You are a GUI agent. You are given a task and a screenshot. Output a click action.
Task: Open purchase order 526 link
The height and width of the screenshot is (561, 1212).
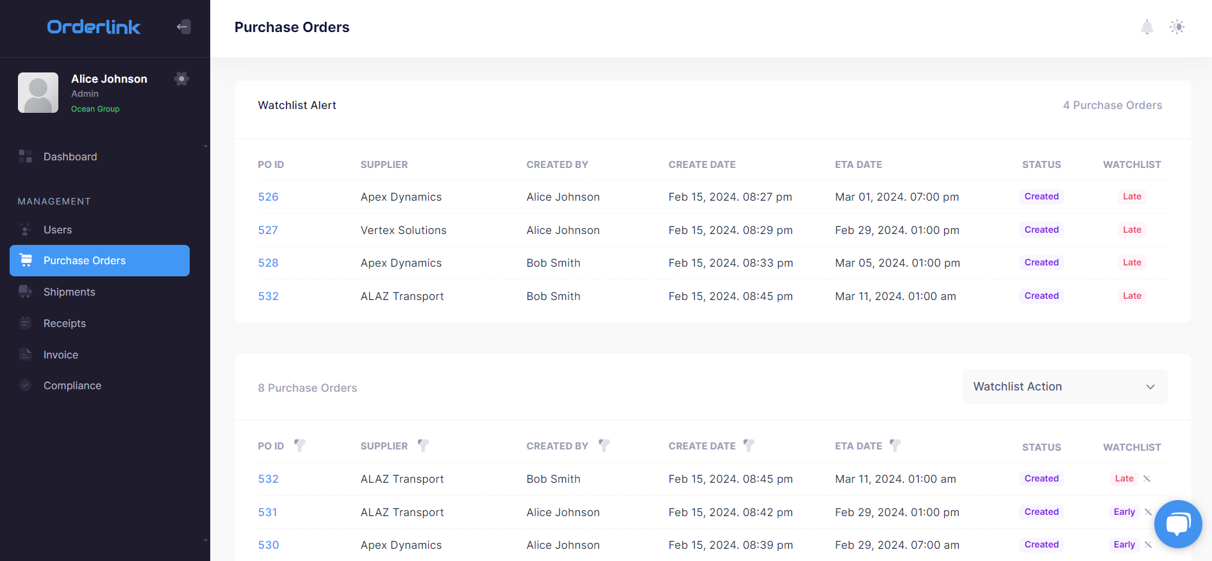tap(268, 197)
